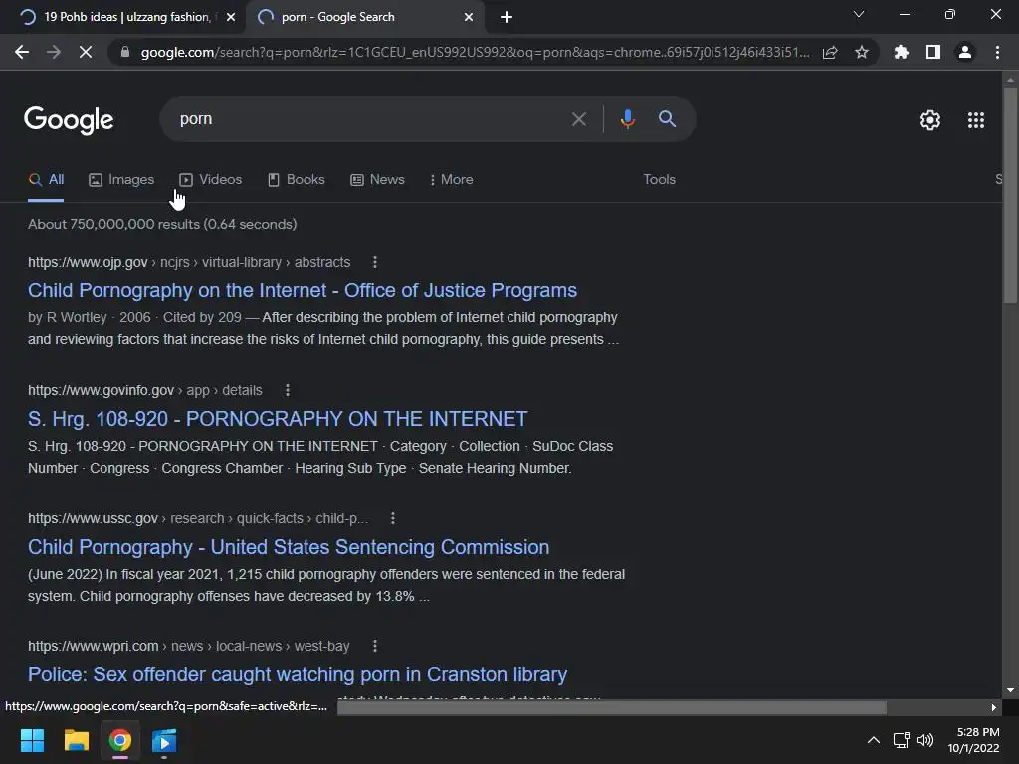The image size is (1019, 764).
Task: Click the address bar URL
Action: tap(475, 52)
